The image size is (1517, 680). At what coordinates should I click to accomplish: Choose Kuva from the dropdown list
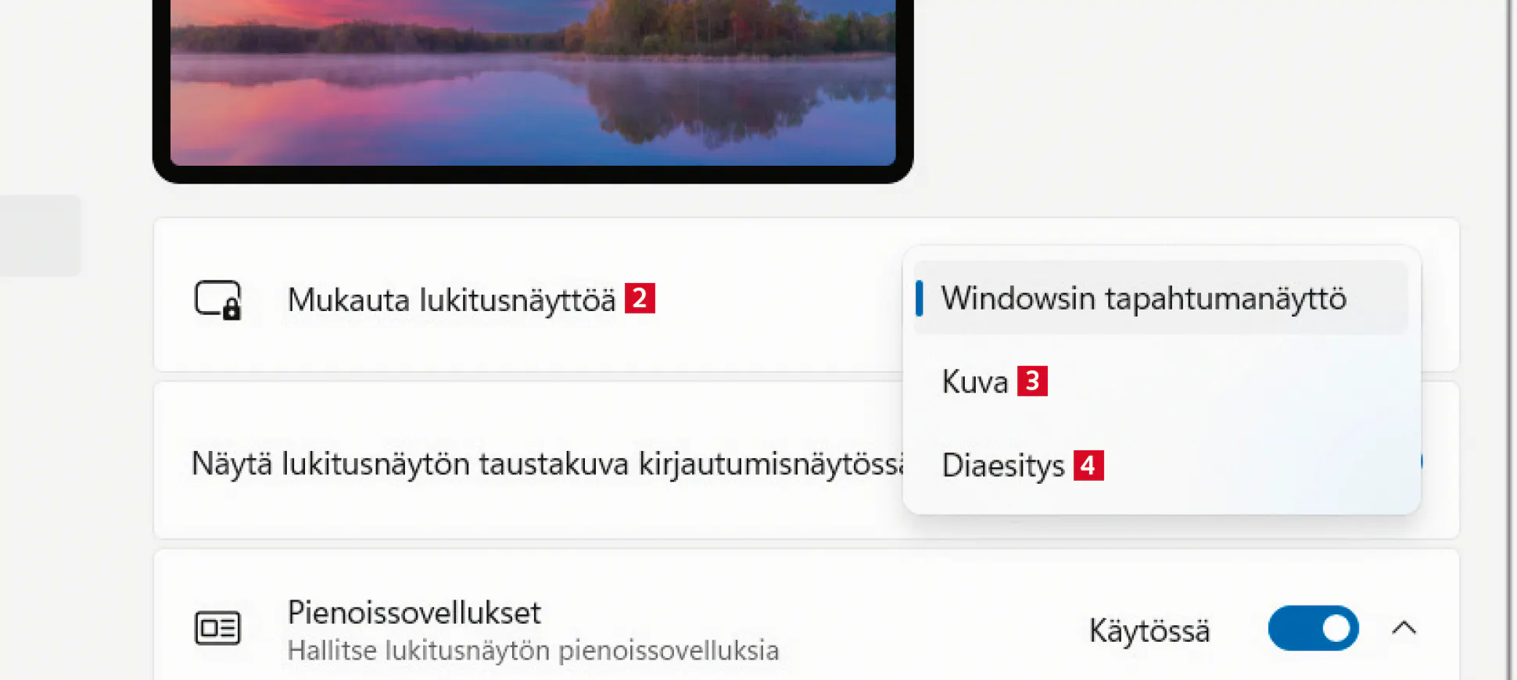975,381
